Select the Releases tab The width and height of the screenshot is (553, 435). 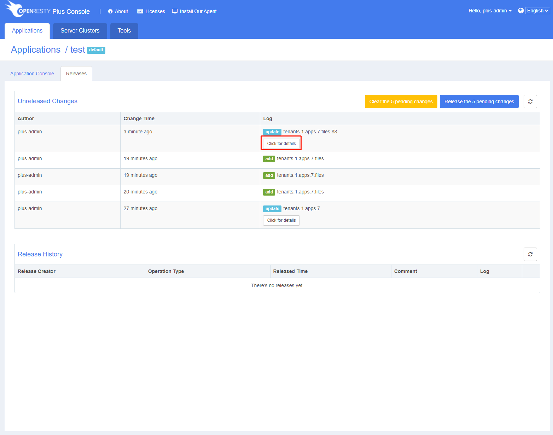(x=76, y=74)
